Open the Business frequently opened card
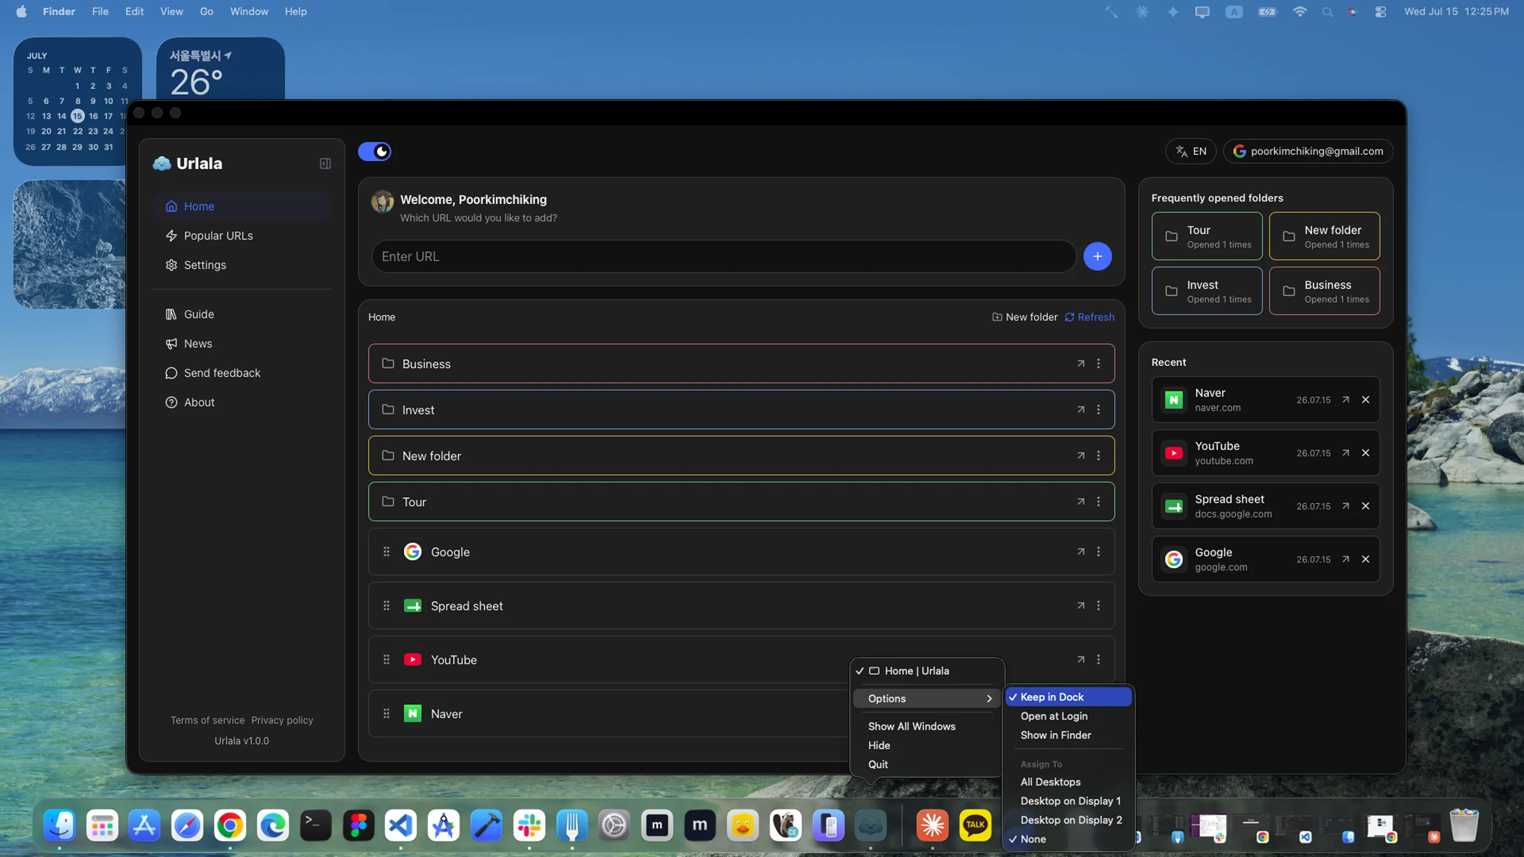 (x=1325, y=291)
